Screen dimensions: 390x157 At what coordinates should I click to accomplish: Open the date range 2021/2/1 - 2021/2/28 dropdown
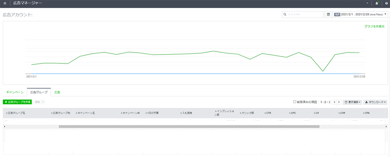coord(360,14)
